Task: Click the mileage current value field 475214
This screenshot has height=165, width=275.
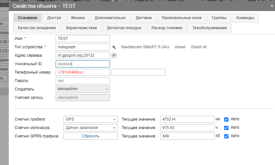Action: pyautogui.click(x=187, y=119)
